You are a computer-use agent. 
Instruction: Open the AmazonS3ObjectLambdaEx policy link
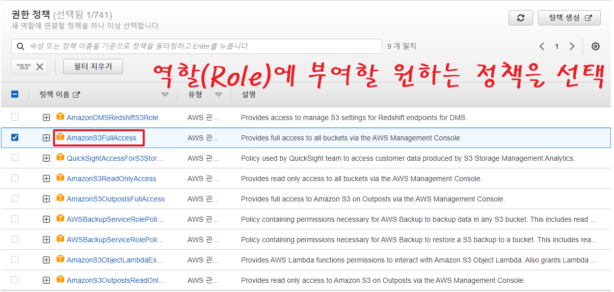coord(115,260)
